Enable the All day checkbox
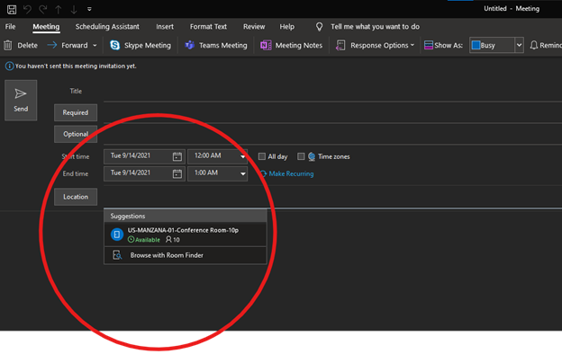Image resolution: width=562 pixels, height=354 pixels. pos(262,156)
